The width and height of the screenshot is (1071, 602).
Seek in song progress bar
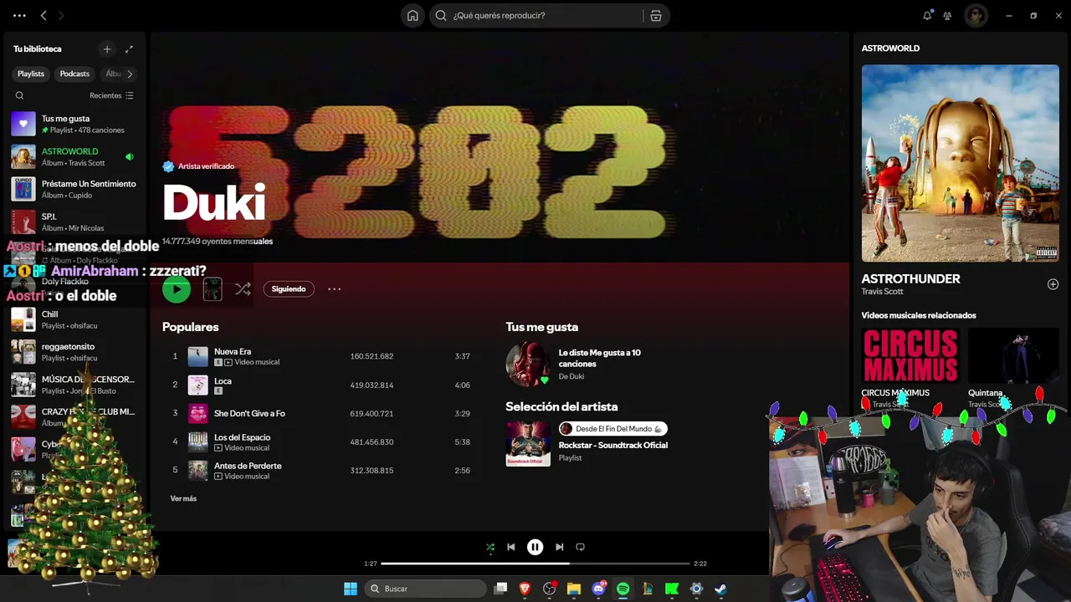(535, 564)
